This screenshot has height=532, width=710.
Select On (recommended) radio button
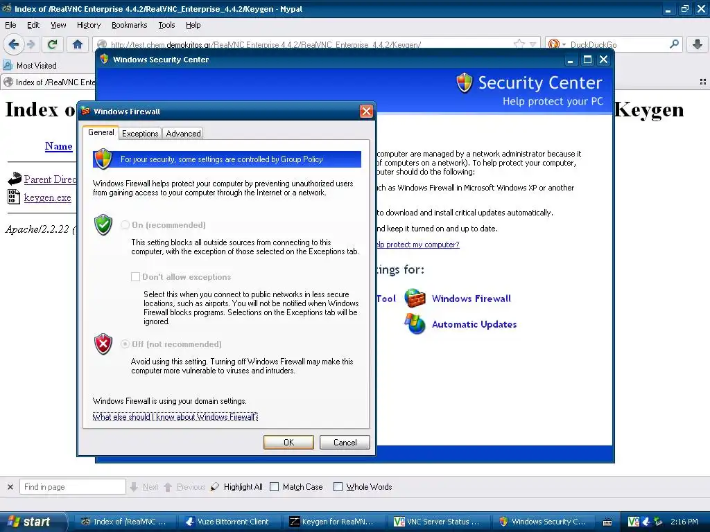(x=125, y=225)
